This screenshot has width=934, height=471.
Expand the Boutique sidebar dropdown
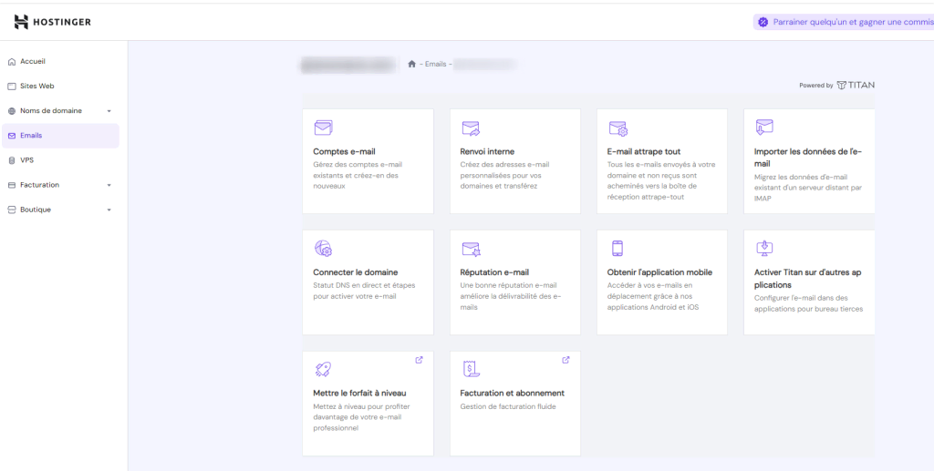[109, 210]
